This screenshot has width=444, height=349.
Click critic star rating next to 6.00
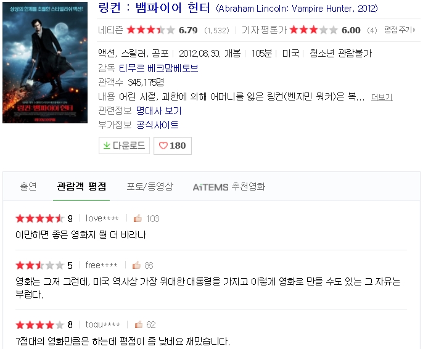click(x=314, y=30)
